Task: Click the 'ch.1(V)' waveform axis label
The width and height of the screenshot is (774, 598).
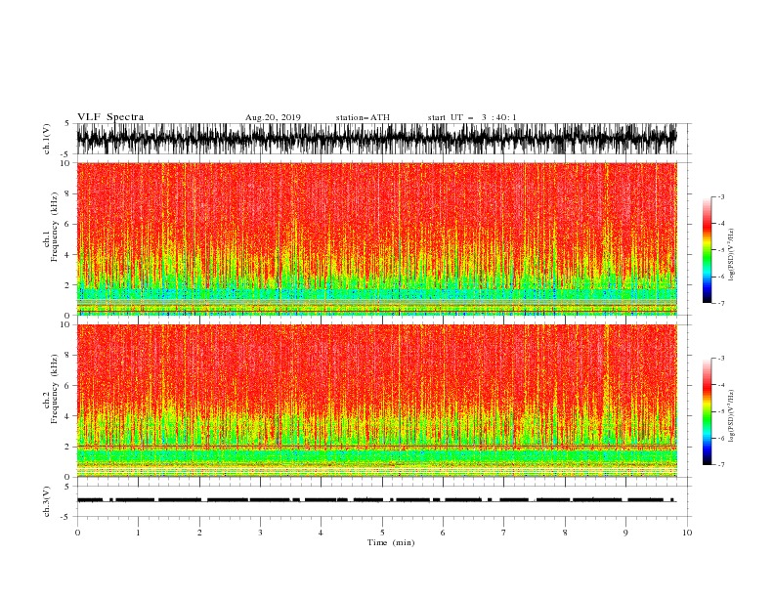Action: 47,139
